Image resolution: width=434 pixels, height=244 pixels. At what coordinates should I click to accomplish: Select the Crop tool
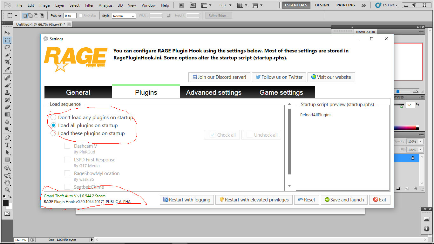tap(7, 62)
